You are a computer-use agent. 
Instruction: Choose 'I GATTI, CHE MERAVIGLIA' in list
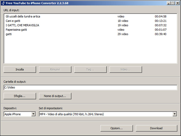(22, 25)
